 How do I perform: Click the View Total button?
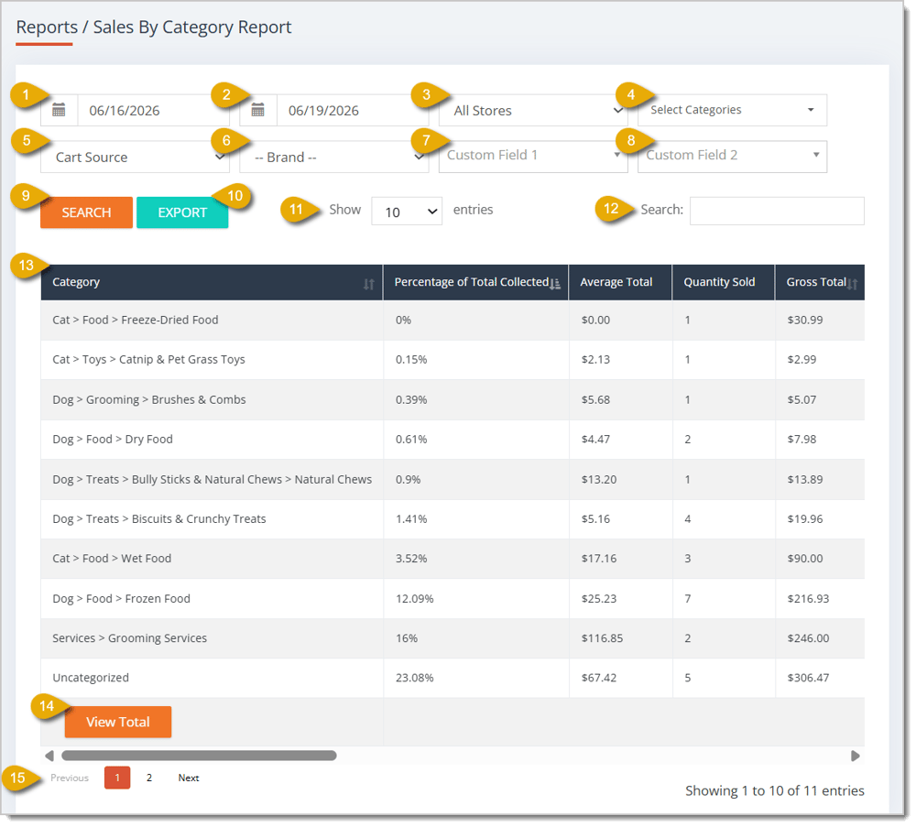(x=118, y=722)
